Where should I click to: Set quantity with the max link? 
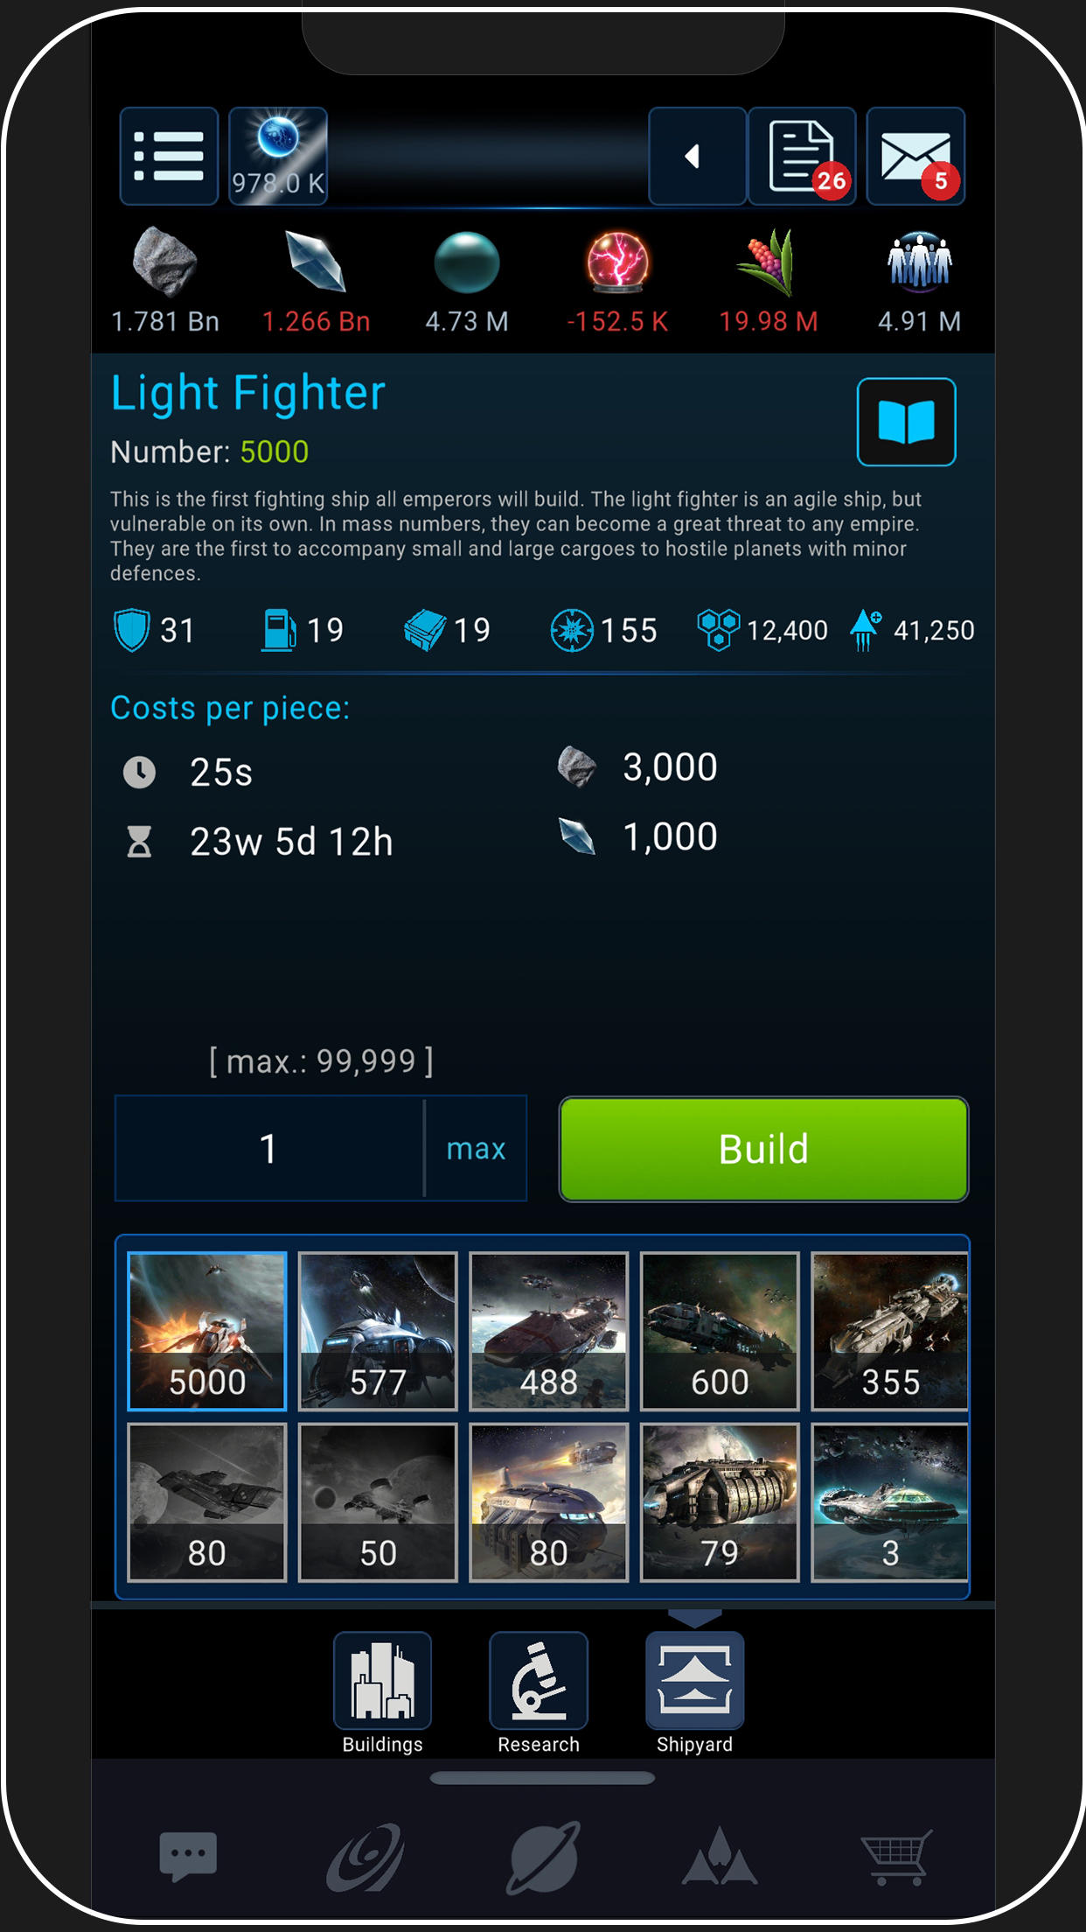click(x=477, y=1148)
